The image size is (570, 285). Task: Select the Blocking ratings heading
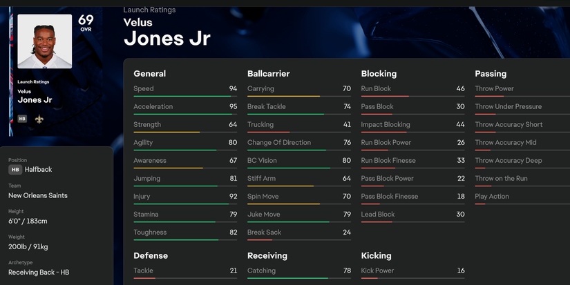[x=379, y=73]
